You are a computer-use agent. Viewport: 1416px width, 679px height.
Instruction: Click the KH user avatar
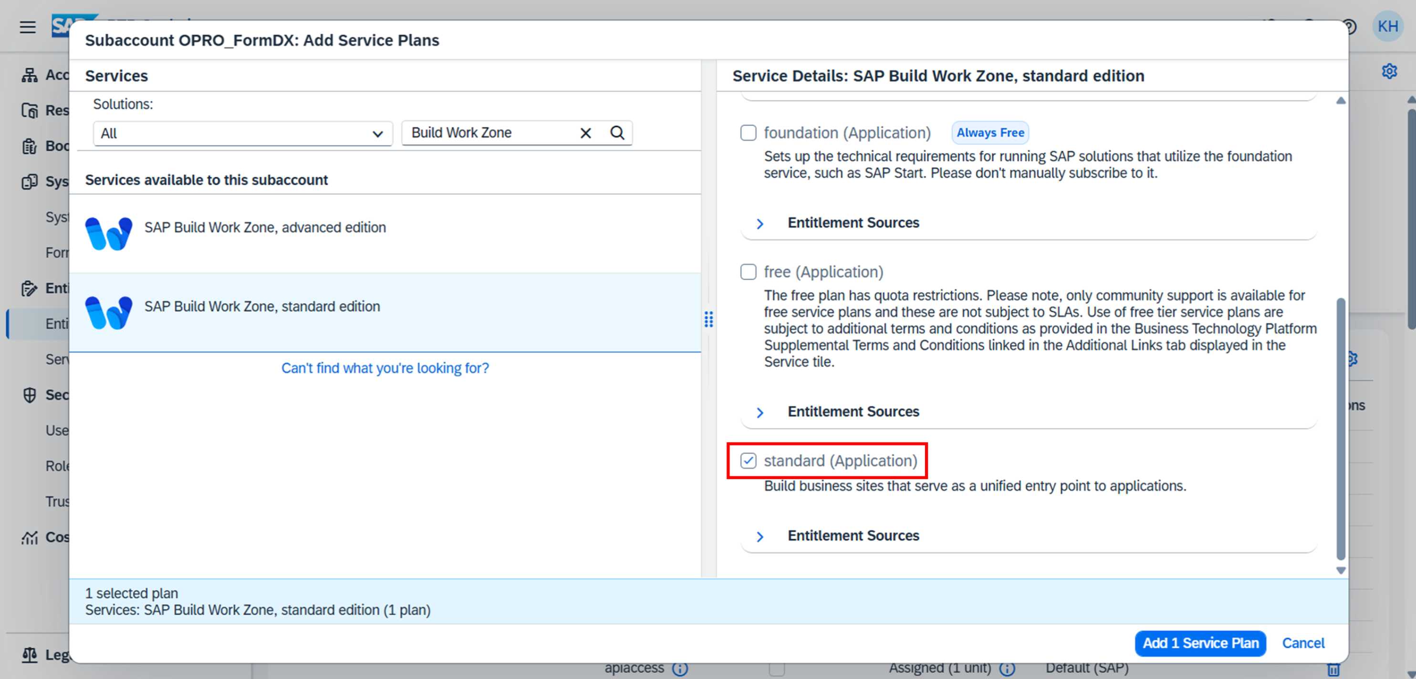tap(1387, 26)
